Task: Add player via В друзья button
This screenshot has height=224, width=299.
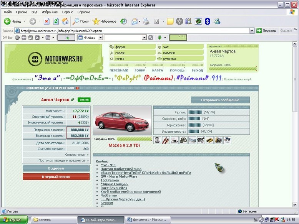Action: (x=56, y=168)
